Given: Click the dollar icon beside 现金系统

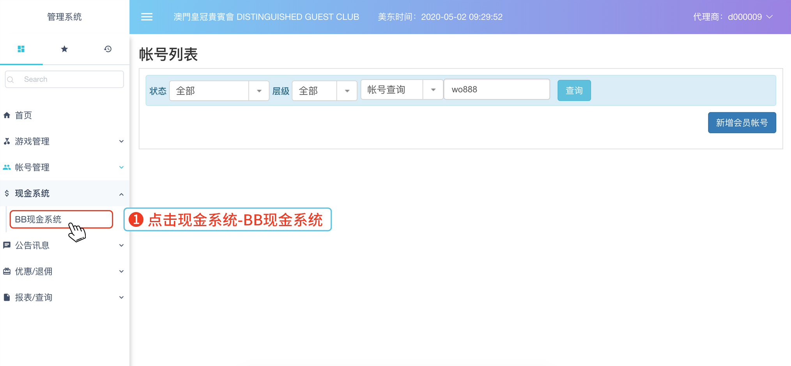Looking at the screenshot, I should 7,193.
